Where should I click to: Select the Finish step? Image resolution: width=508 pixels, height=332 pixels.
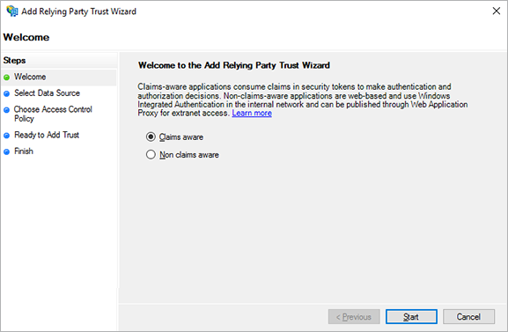tap(24, 151)
